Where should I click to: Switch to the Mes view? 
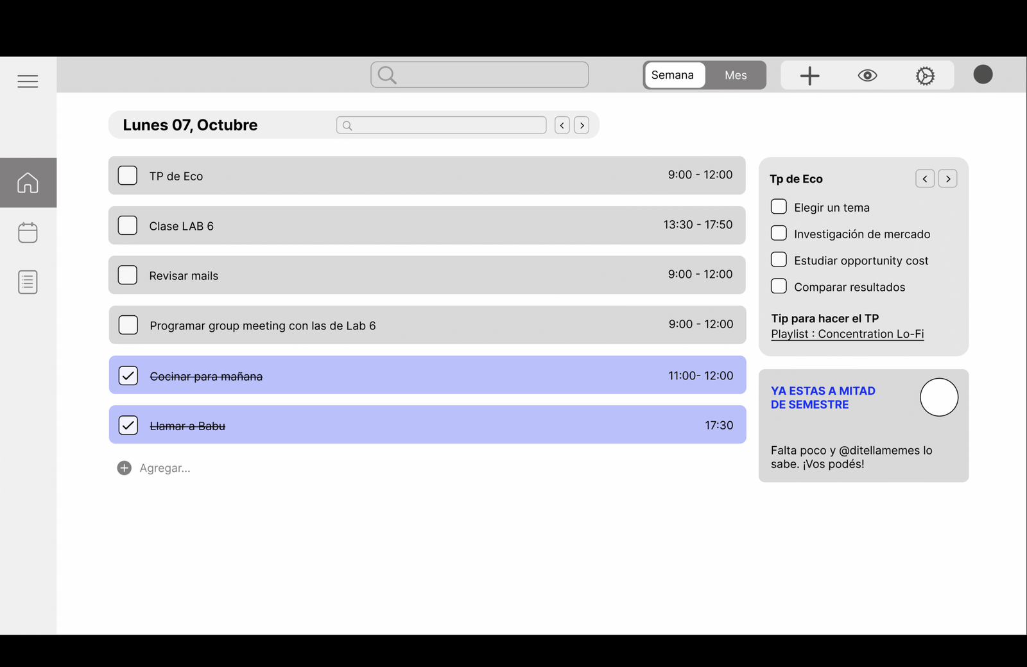(x=736, y=75)
